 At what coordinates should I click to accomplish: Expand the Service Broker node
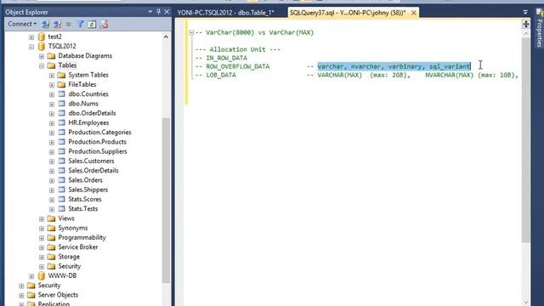[x=42, y=247]
